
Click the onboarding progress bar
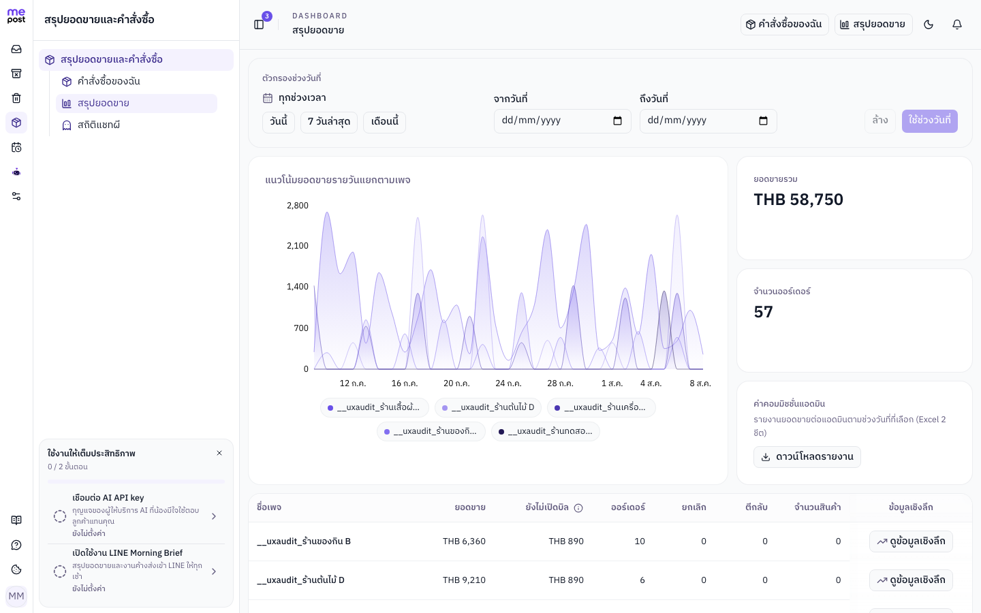136,482
